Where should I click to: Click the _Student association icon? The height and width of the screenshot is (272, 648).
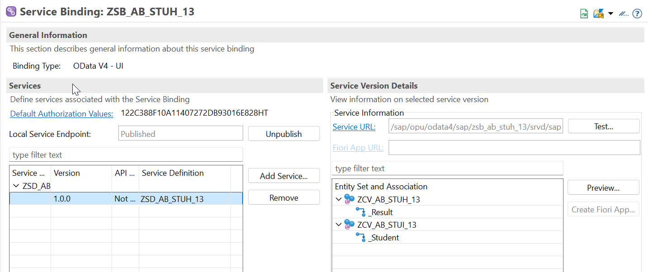[361, 237]
